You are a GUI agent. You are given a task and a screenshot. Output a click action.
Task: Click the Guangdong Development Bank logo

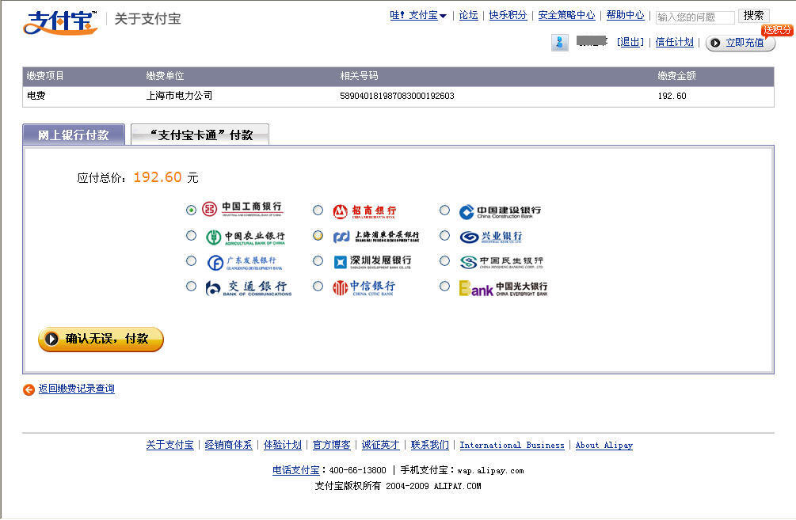pos(244,262)
